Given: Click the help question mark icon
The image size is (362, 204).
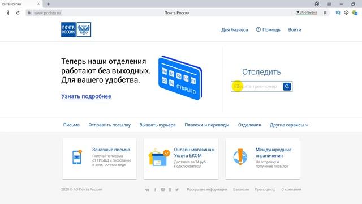Looking at the screenshot, I should [258, 29].
